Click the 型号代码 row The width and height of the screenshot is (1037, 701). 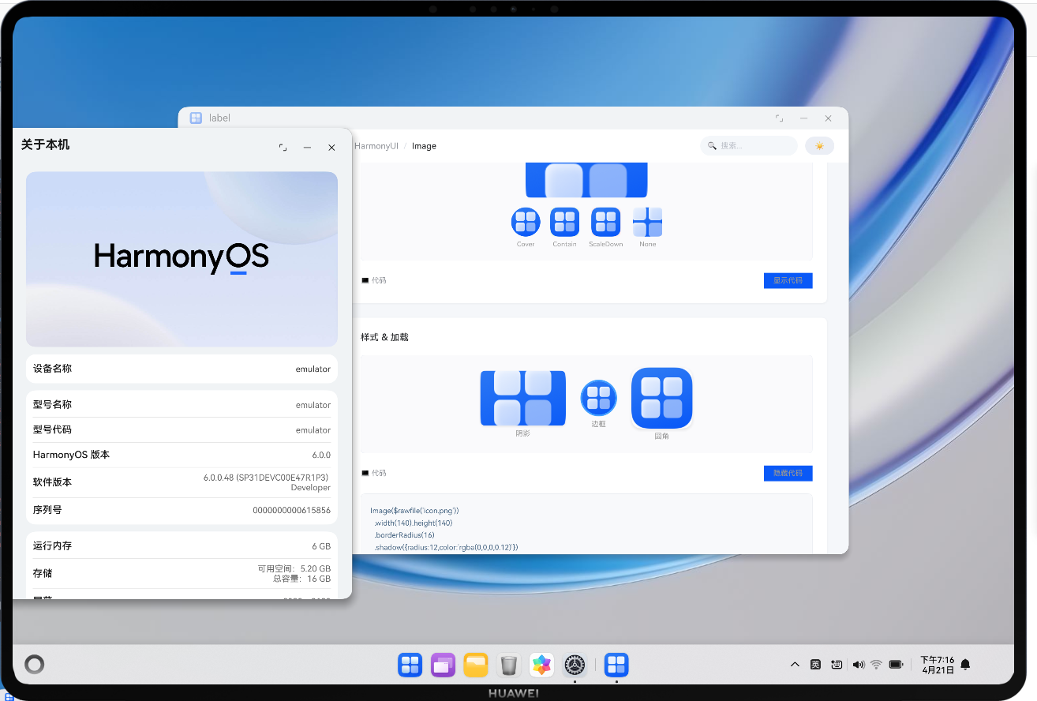[182, 429]
